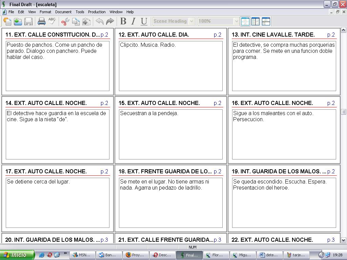This screenshot has height=260, width=347.
Task: Open the Window menu
Action: (116, 12)
